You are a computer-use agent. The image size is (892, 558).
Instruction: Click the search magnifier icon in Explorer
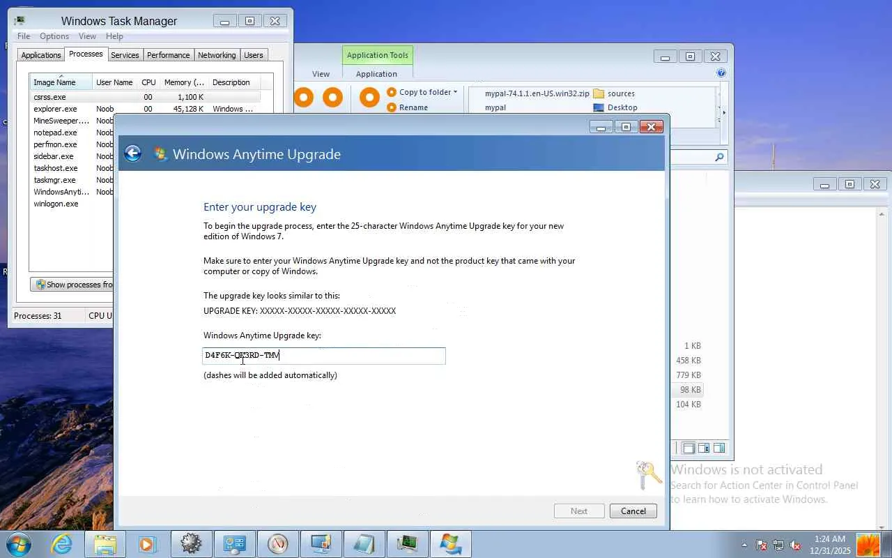pos(719,158)
